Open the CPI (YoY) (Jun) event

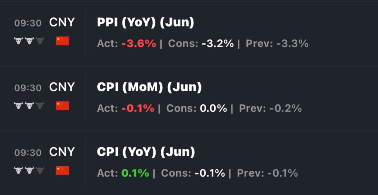pos(146,152)
